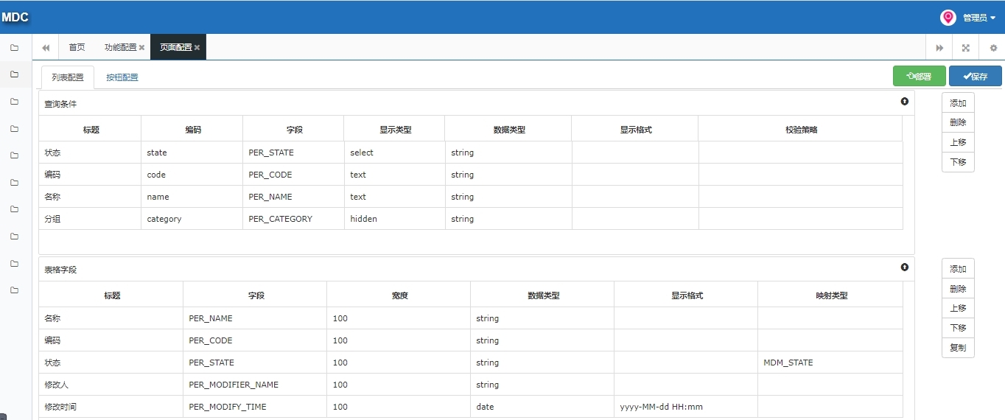Screen dimensions: 1005x420
Task: Open the 按钮配置 sub-tab
Action: coord(122,77)
